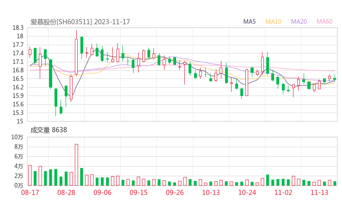Toggle the MA5 legend label
This screenshot has width=342, height=203.
point(250,22)
